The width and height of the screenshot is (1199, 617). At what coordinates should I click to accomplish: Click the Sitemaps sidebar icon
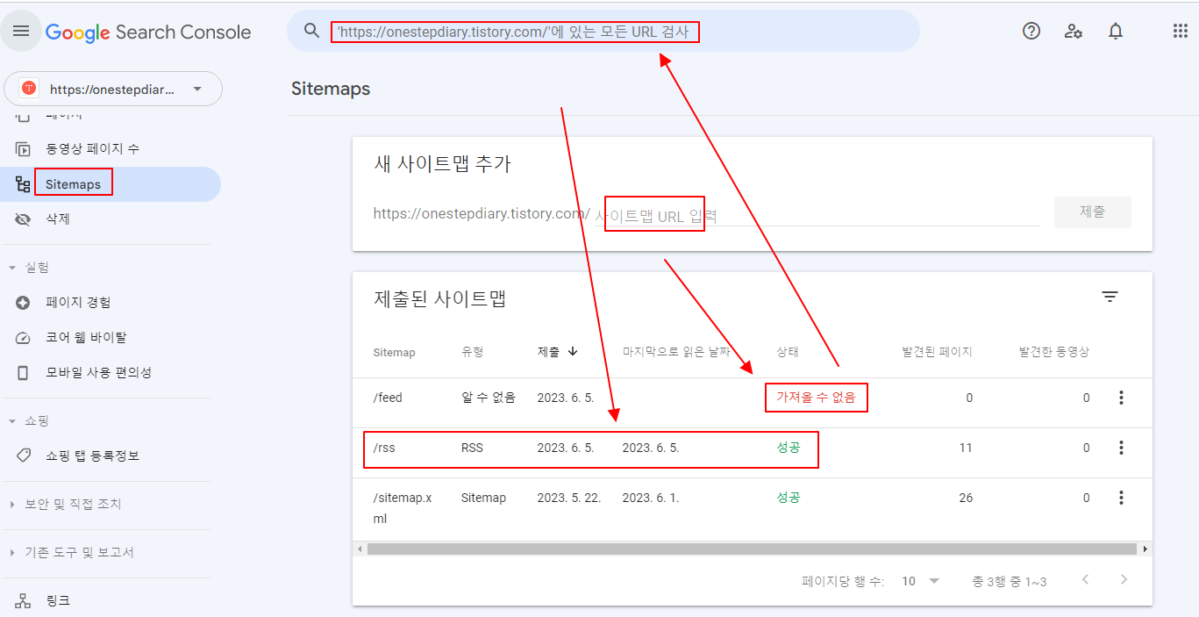coord(24,184)
